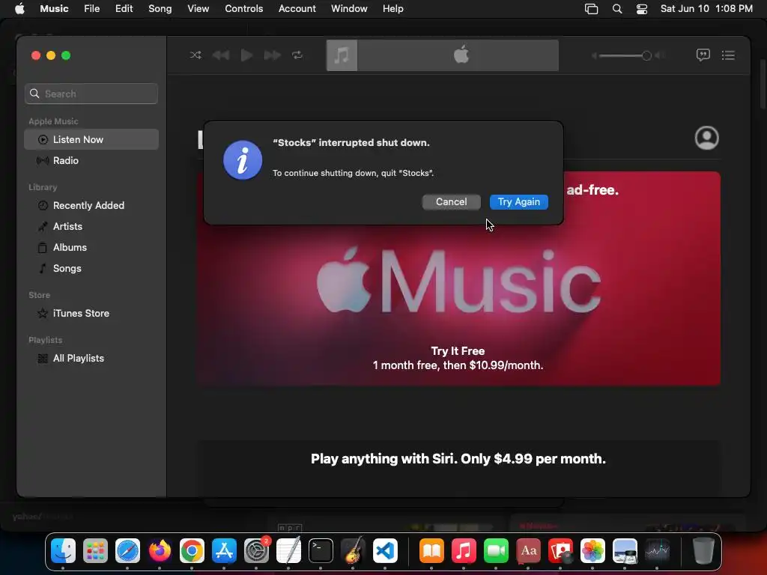The height and width of the screenshot is (575, 767).
Task: Click the search field in sidebar
Action: tap(91, 94)
